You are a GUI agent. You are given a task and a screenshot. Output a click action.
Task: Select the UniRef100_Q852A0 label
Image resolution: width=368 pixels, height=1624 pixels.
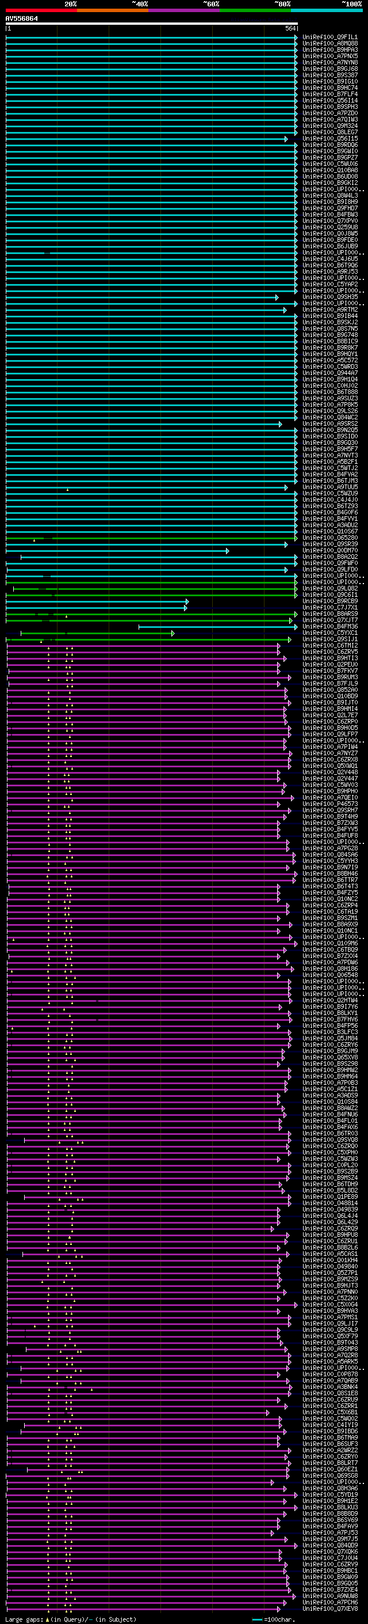click(330, 690)
